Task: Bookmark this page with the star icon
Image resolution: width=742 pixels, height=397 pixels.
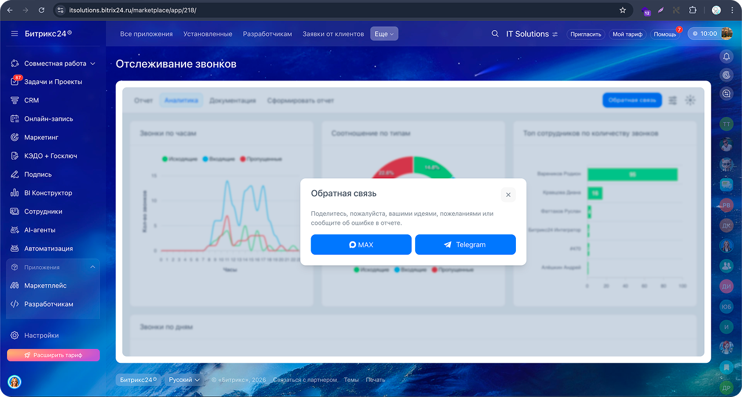Action: [x=623, y=10]
